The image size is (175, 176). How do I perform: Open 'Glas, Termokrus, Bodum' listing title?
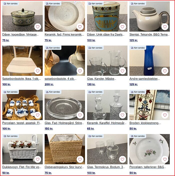[106, 167]
